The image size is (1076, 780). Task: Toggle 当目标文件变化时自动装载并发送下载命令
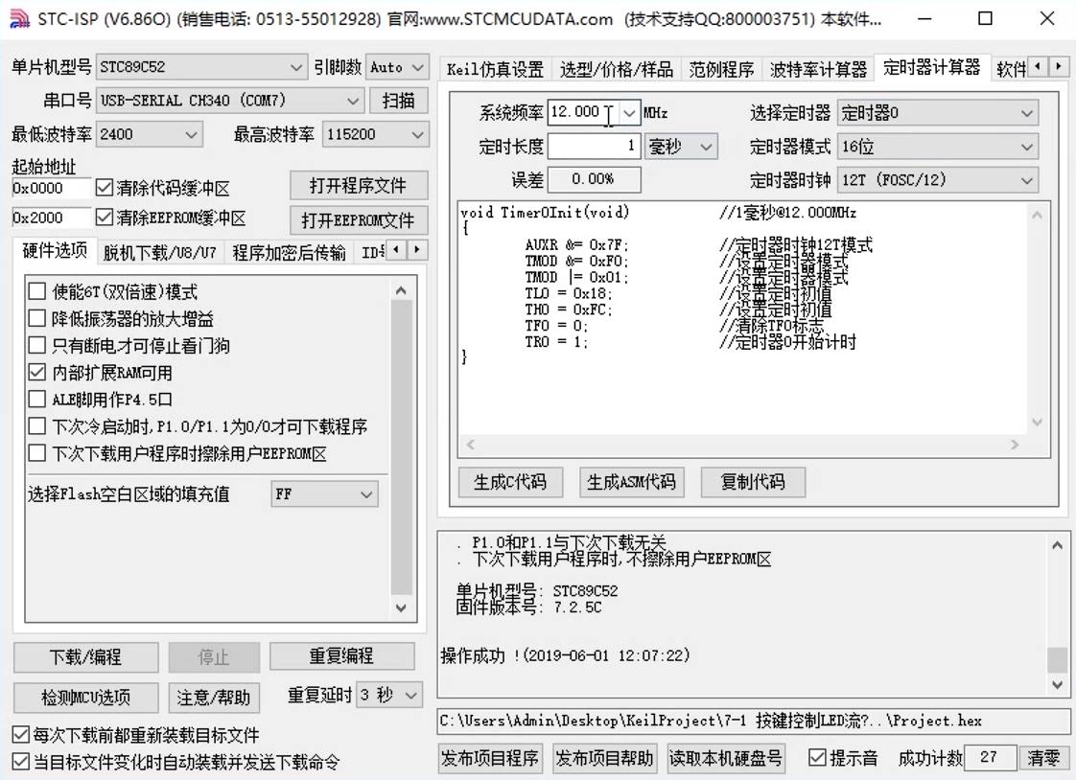pos(21,762)
